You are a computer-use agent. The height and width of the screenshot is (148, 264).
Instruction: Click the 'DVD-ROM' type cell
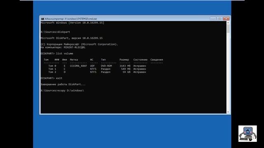click(106, 66)
